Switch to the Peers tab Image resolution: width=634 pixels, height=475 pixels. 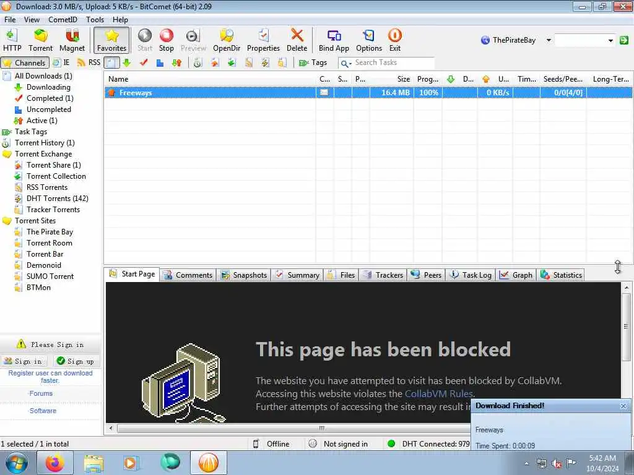(426, 275)
